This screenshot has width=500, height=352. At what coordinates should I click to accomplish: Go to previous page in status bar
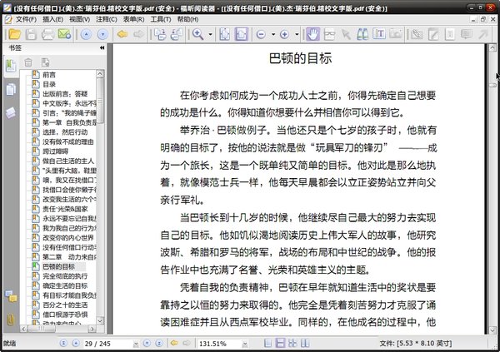[76, 343]
